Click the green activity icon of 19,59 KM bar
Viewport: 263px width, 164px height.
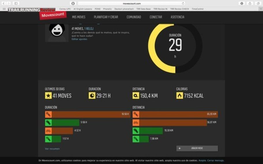point(136,131)
